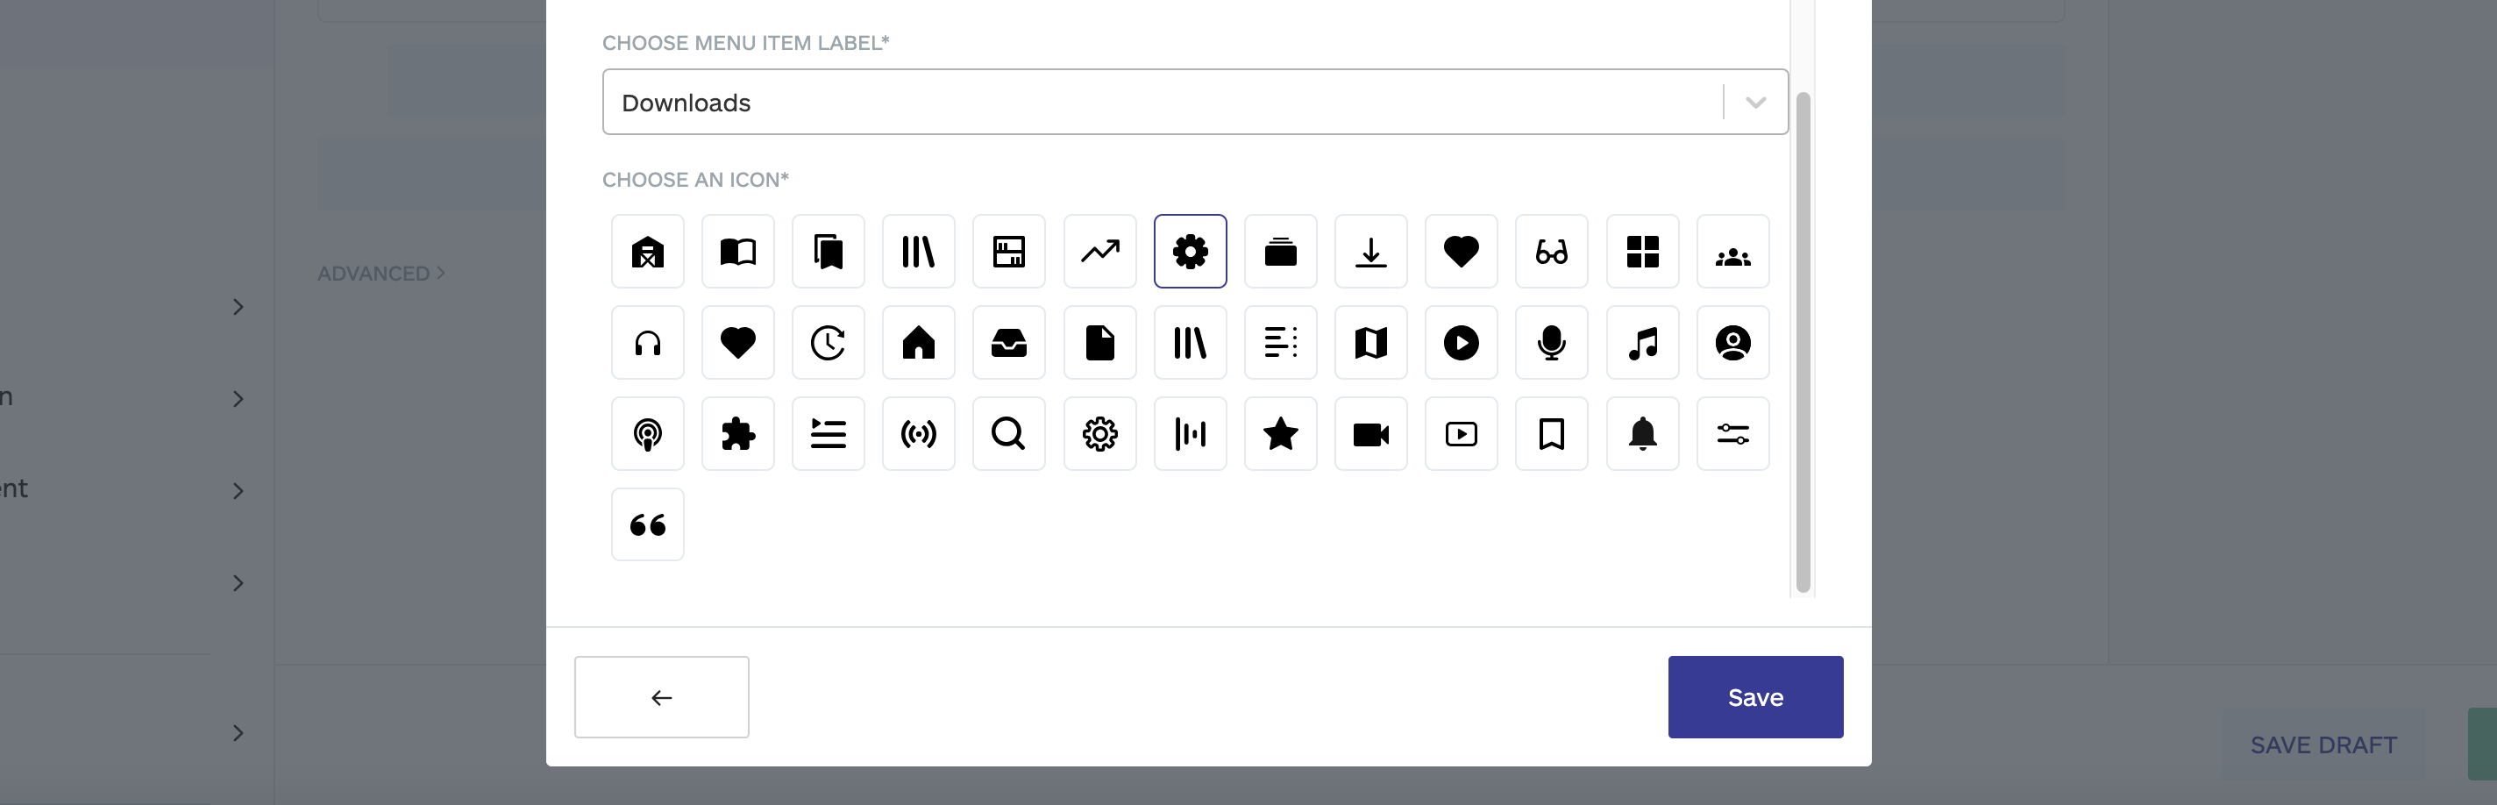Select the download icon
Screen dimensions: 2497x805
point(1369,251)
